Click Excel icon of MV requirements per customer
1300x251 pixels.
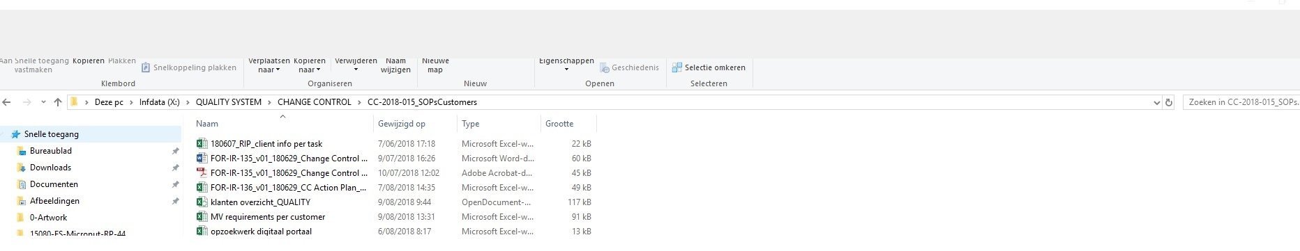(202, 217)
